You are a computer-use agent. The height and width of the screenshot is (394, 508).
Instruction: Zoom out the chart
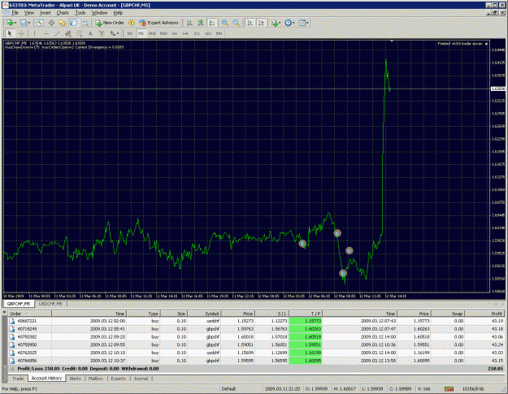(237, 23)
